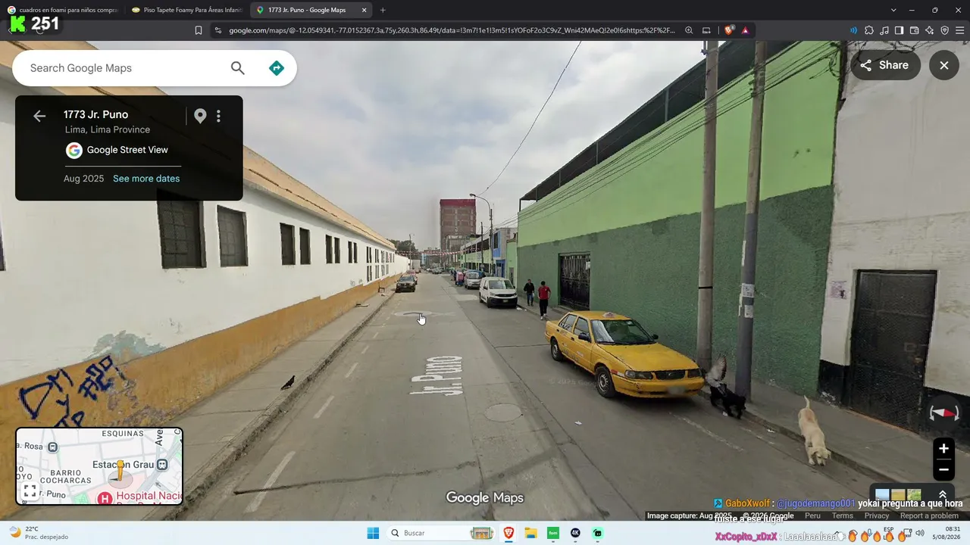This screenshot has height=545, width=970.
Task: Close Street View with the round X button
Action: 944,65
